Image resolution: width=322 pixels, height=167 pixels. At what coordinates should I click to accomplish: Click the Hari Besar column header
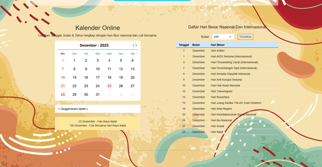coord(218,45)
